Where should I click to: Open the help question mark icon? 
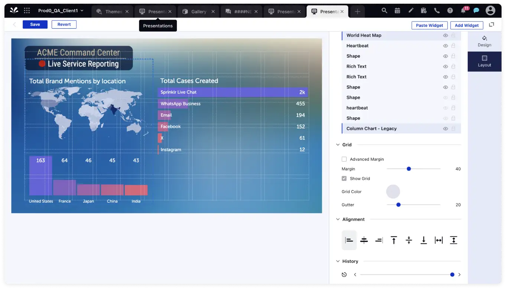click(450, 11)
